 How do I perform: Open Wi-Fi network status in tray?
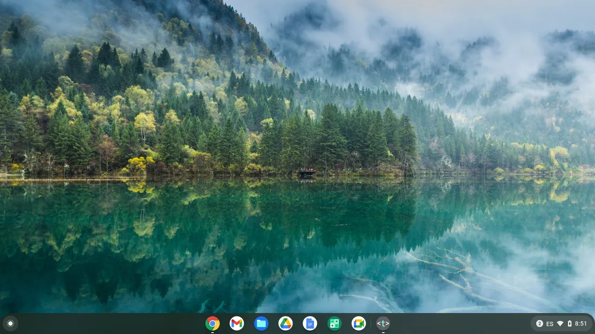pos(560,323)
